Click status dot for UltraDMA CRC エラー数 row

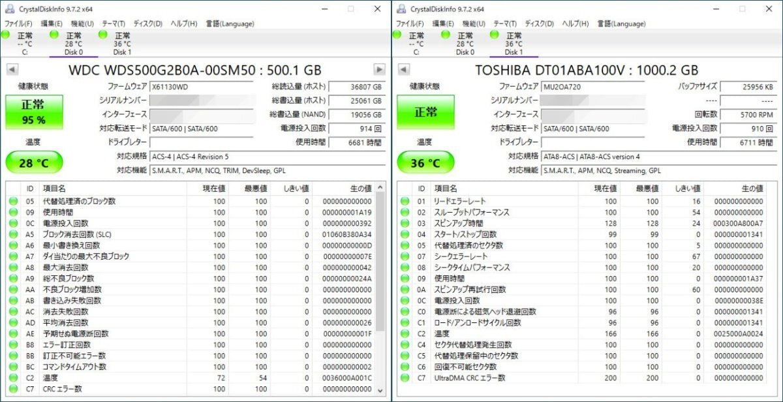405,378
